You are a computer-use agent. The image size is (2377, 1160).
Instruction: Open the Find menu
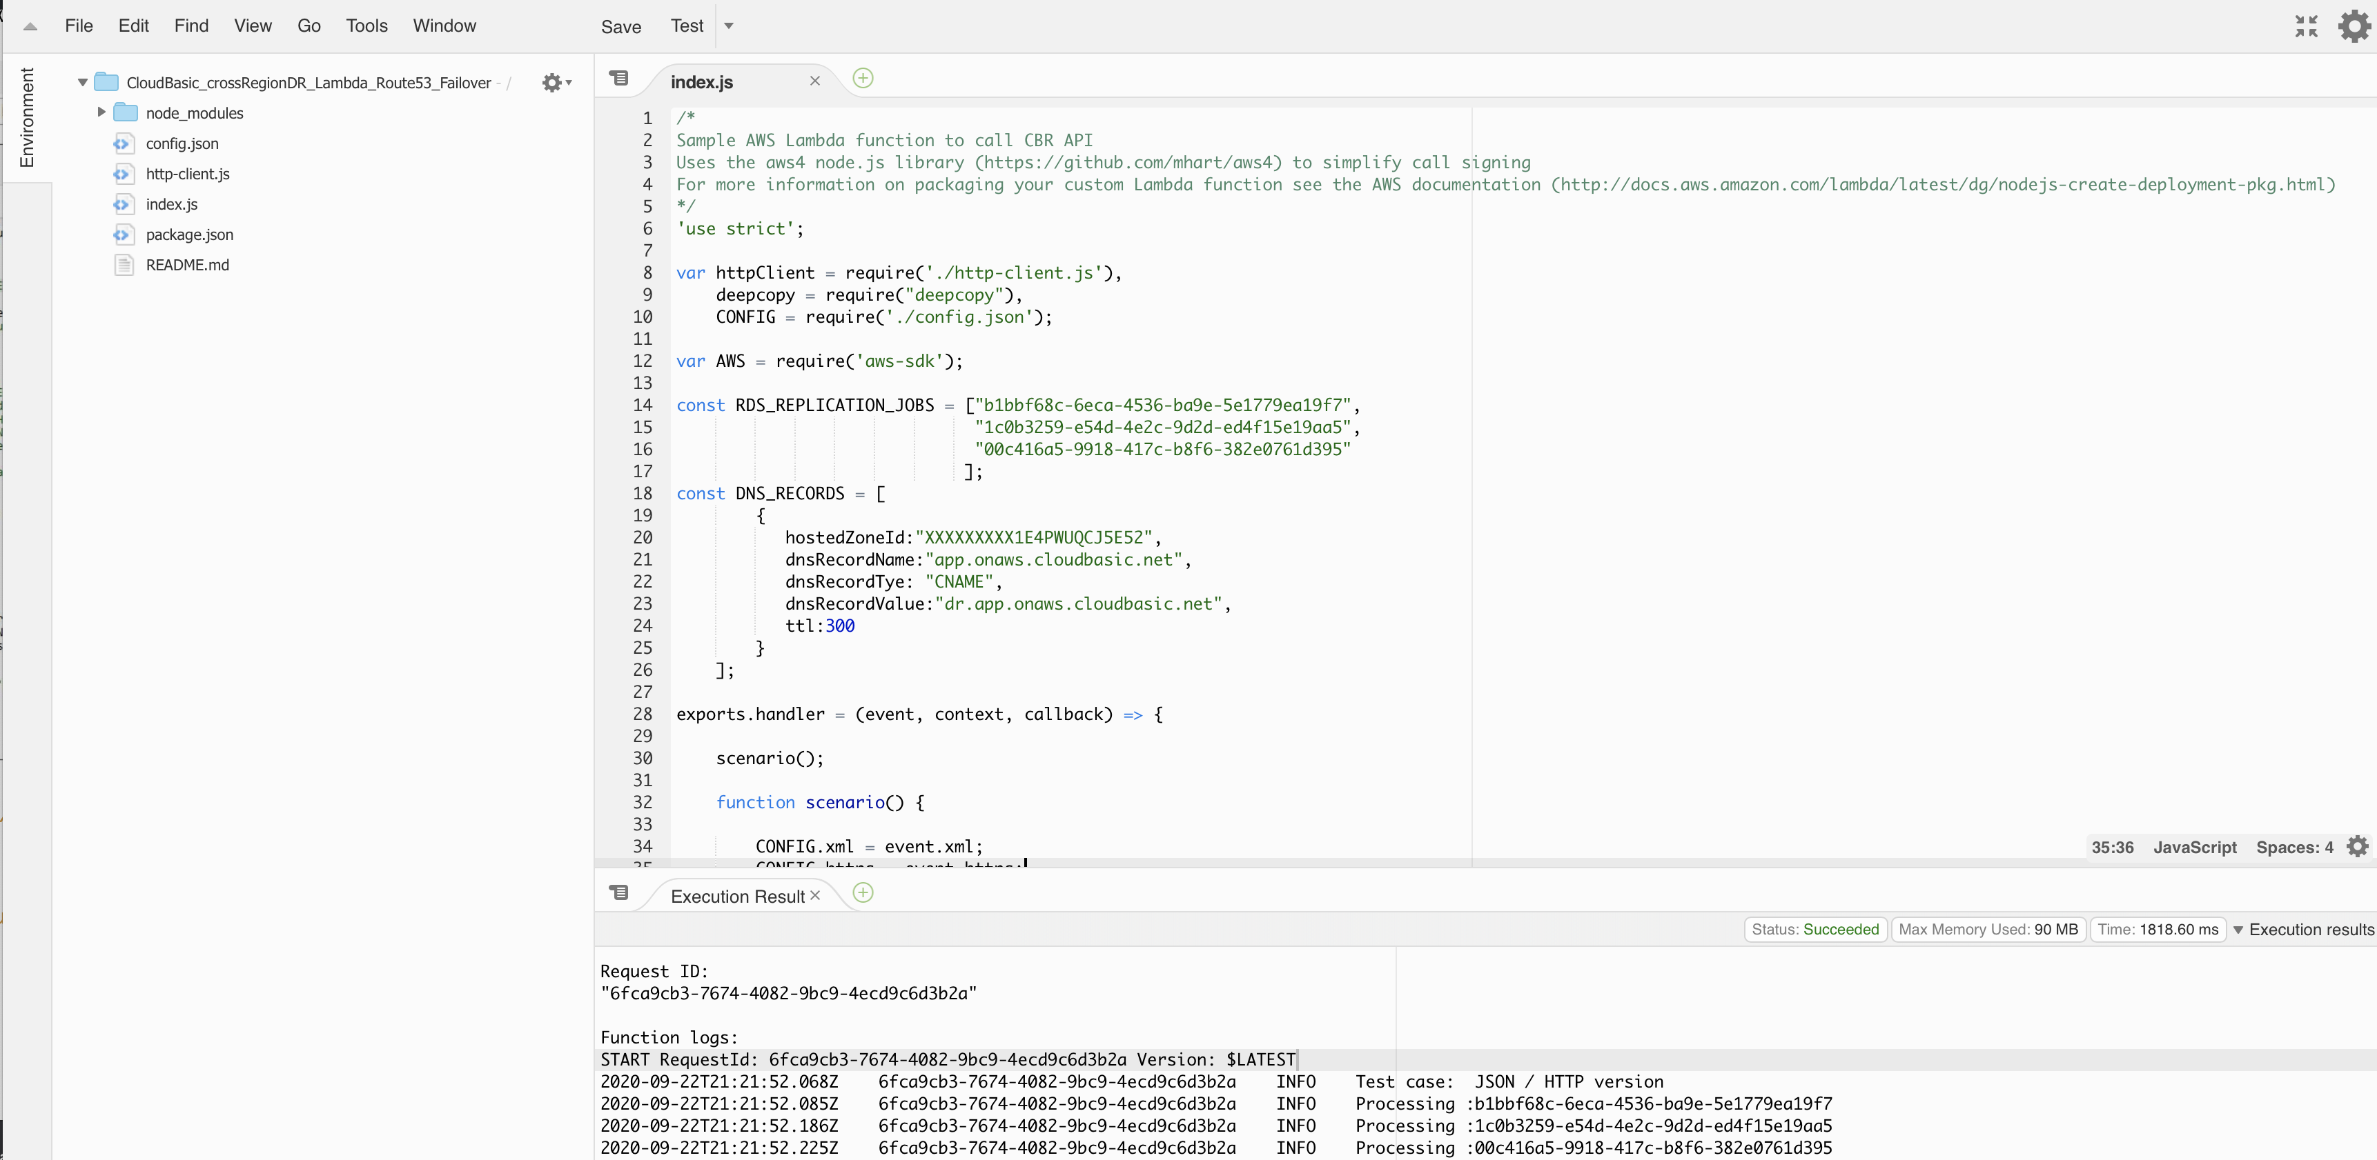tap(191, 26)
